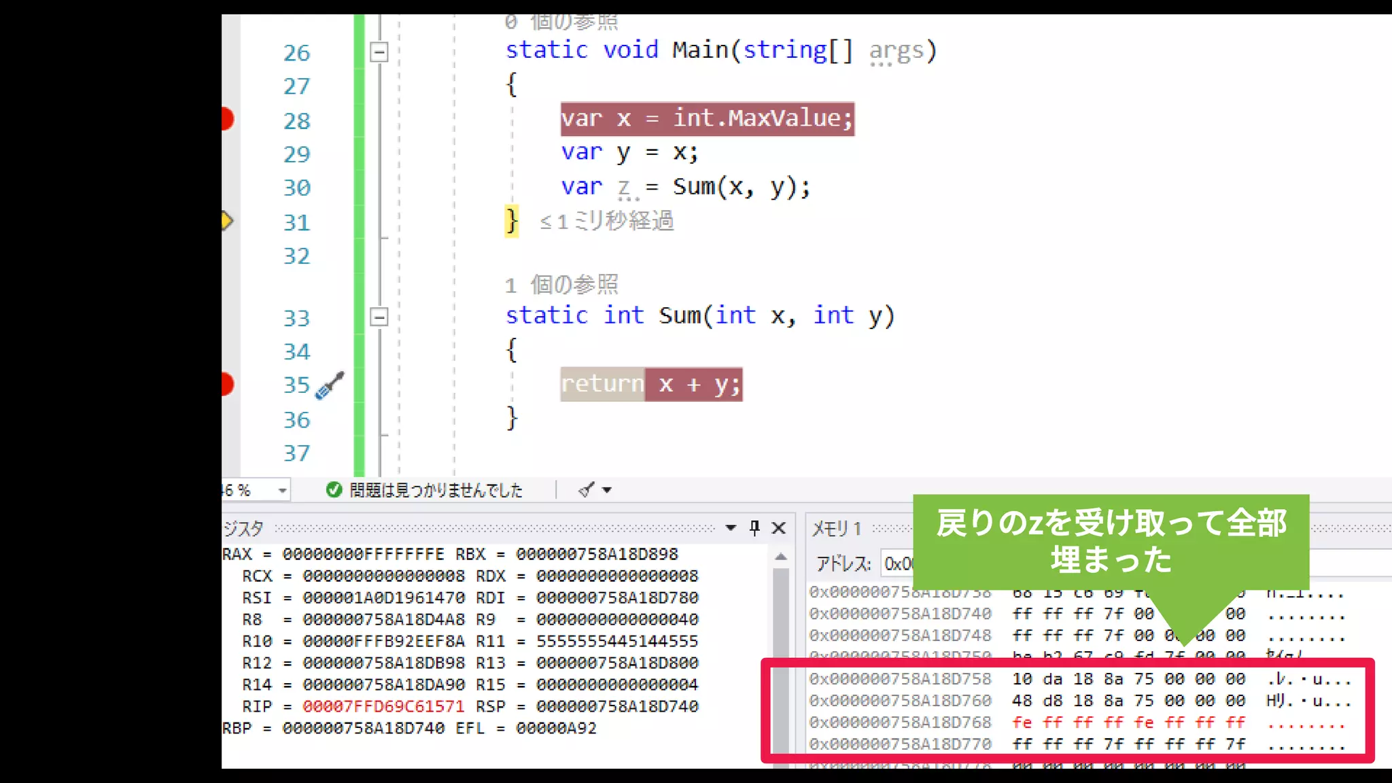Click memory row 0x000000758A18D768
The image size is (1392, 783).
[1077, 723]
